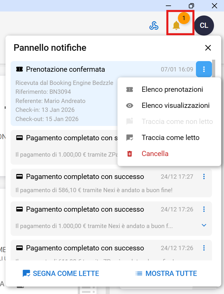Open options for the 611 € payment notification
The image size is (224, 294).
point(204,248)
